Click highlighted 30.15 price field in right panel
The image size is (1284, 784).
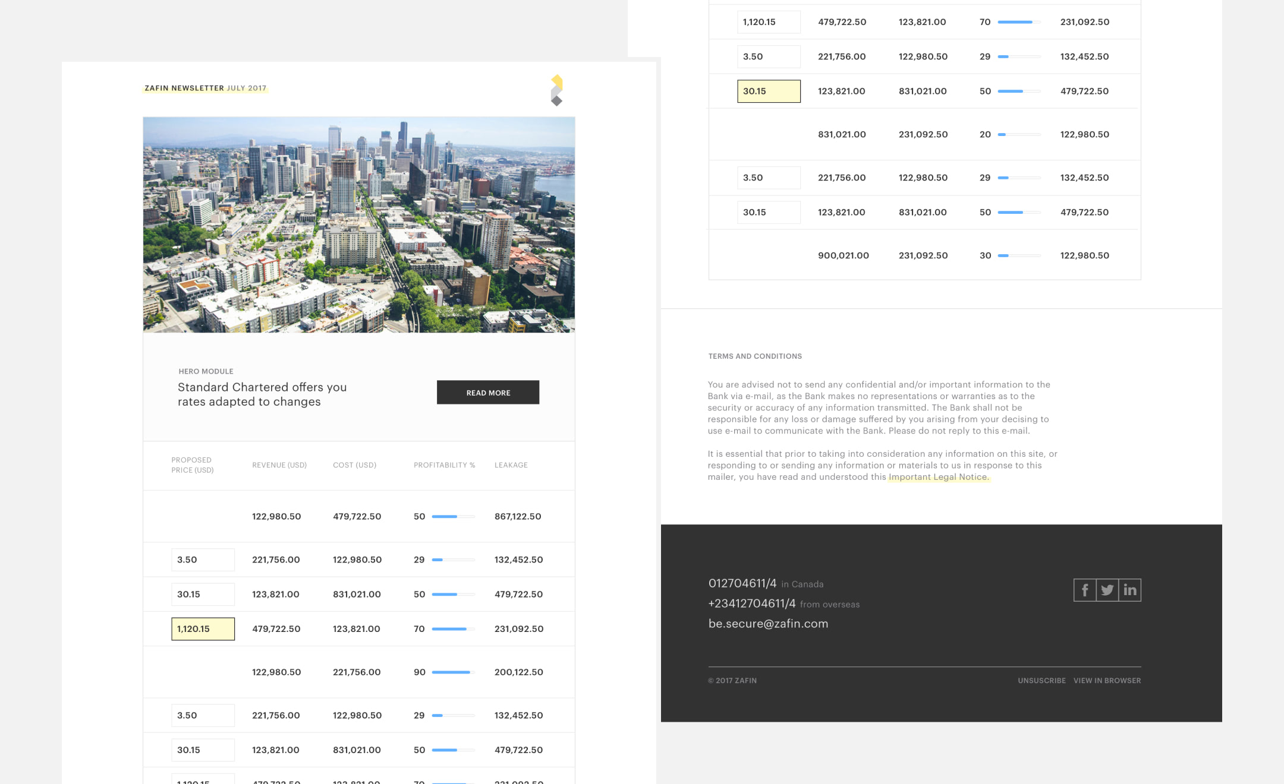tap(769, 91)
